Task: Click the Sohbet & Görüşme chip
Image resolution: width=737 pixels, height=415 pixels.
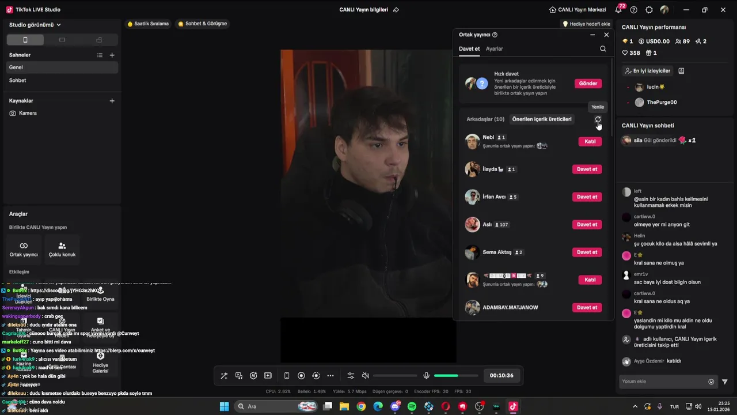Action: pyautogui.click(x=203, y=24)
